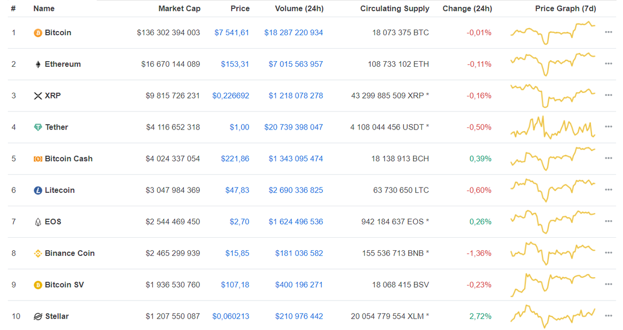Sort table by Market Cap header

(x=179, y=9)
